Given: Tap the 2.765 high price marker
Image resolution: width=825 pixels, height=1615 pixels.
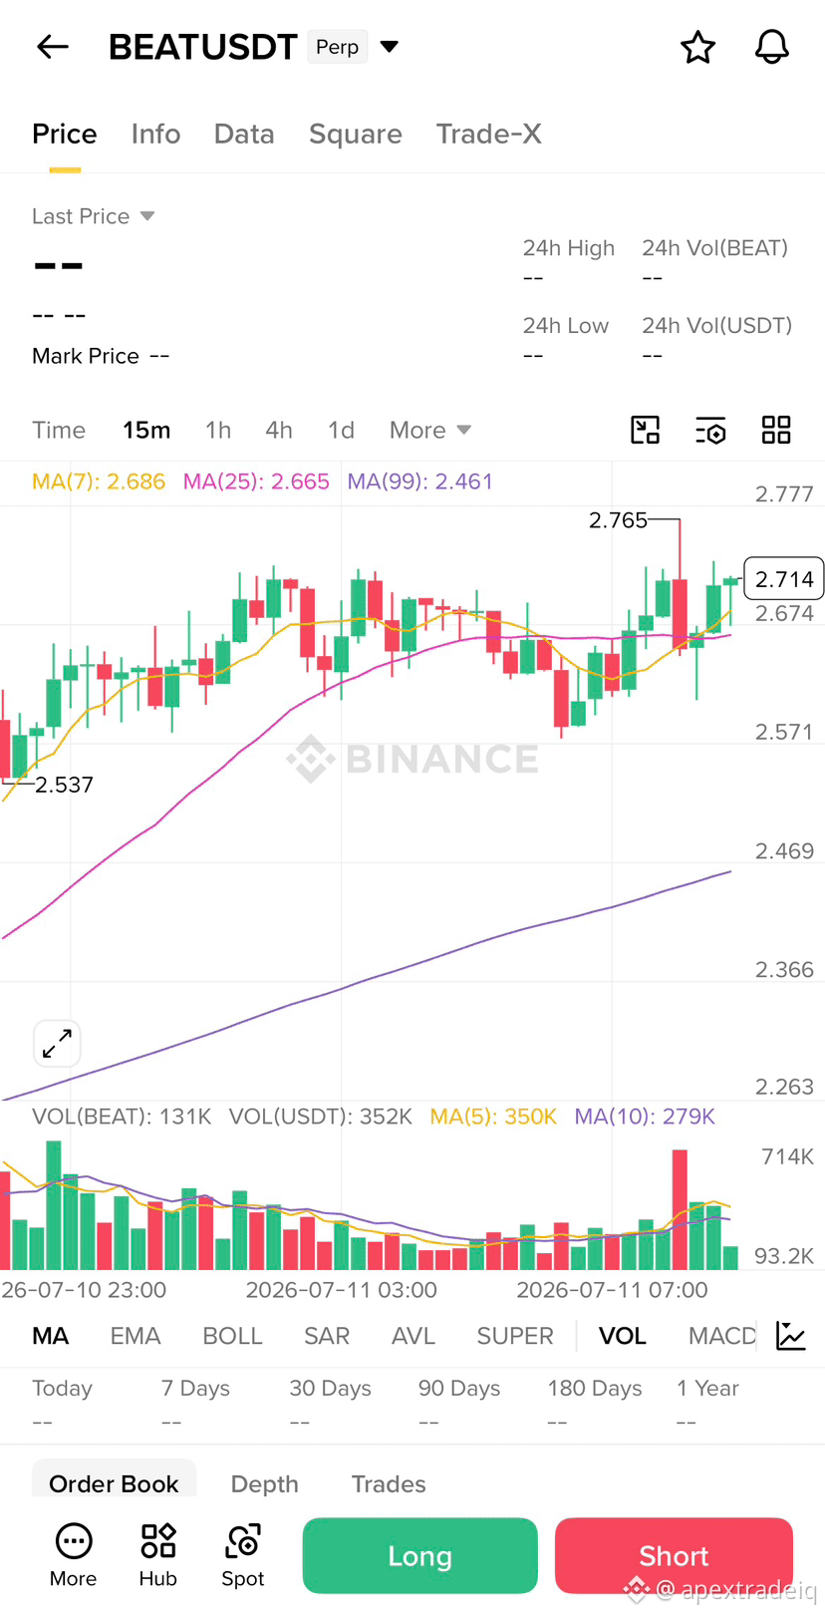Looking at the screenshot, I should click(x=618, y=520).
